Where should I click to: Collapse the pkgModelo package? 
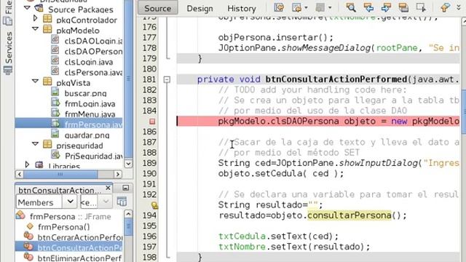36,29
